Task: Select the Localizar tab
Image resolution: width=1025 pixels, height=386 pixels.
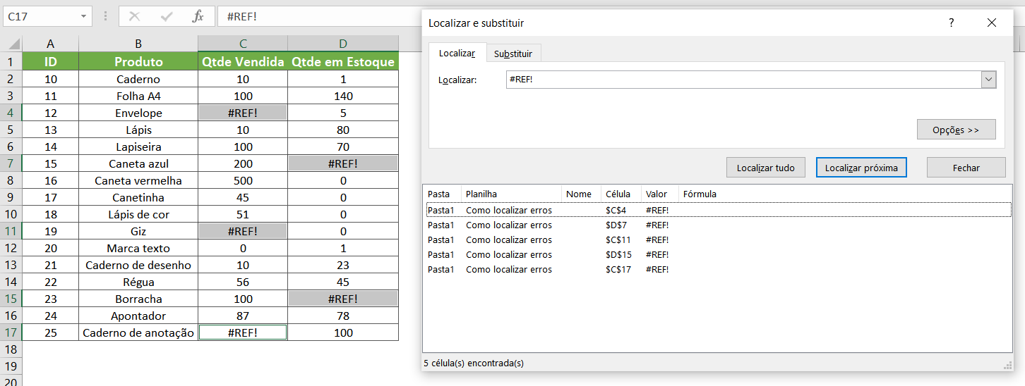Action: [x=457, y=54]
